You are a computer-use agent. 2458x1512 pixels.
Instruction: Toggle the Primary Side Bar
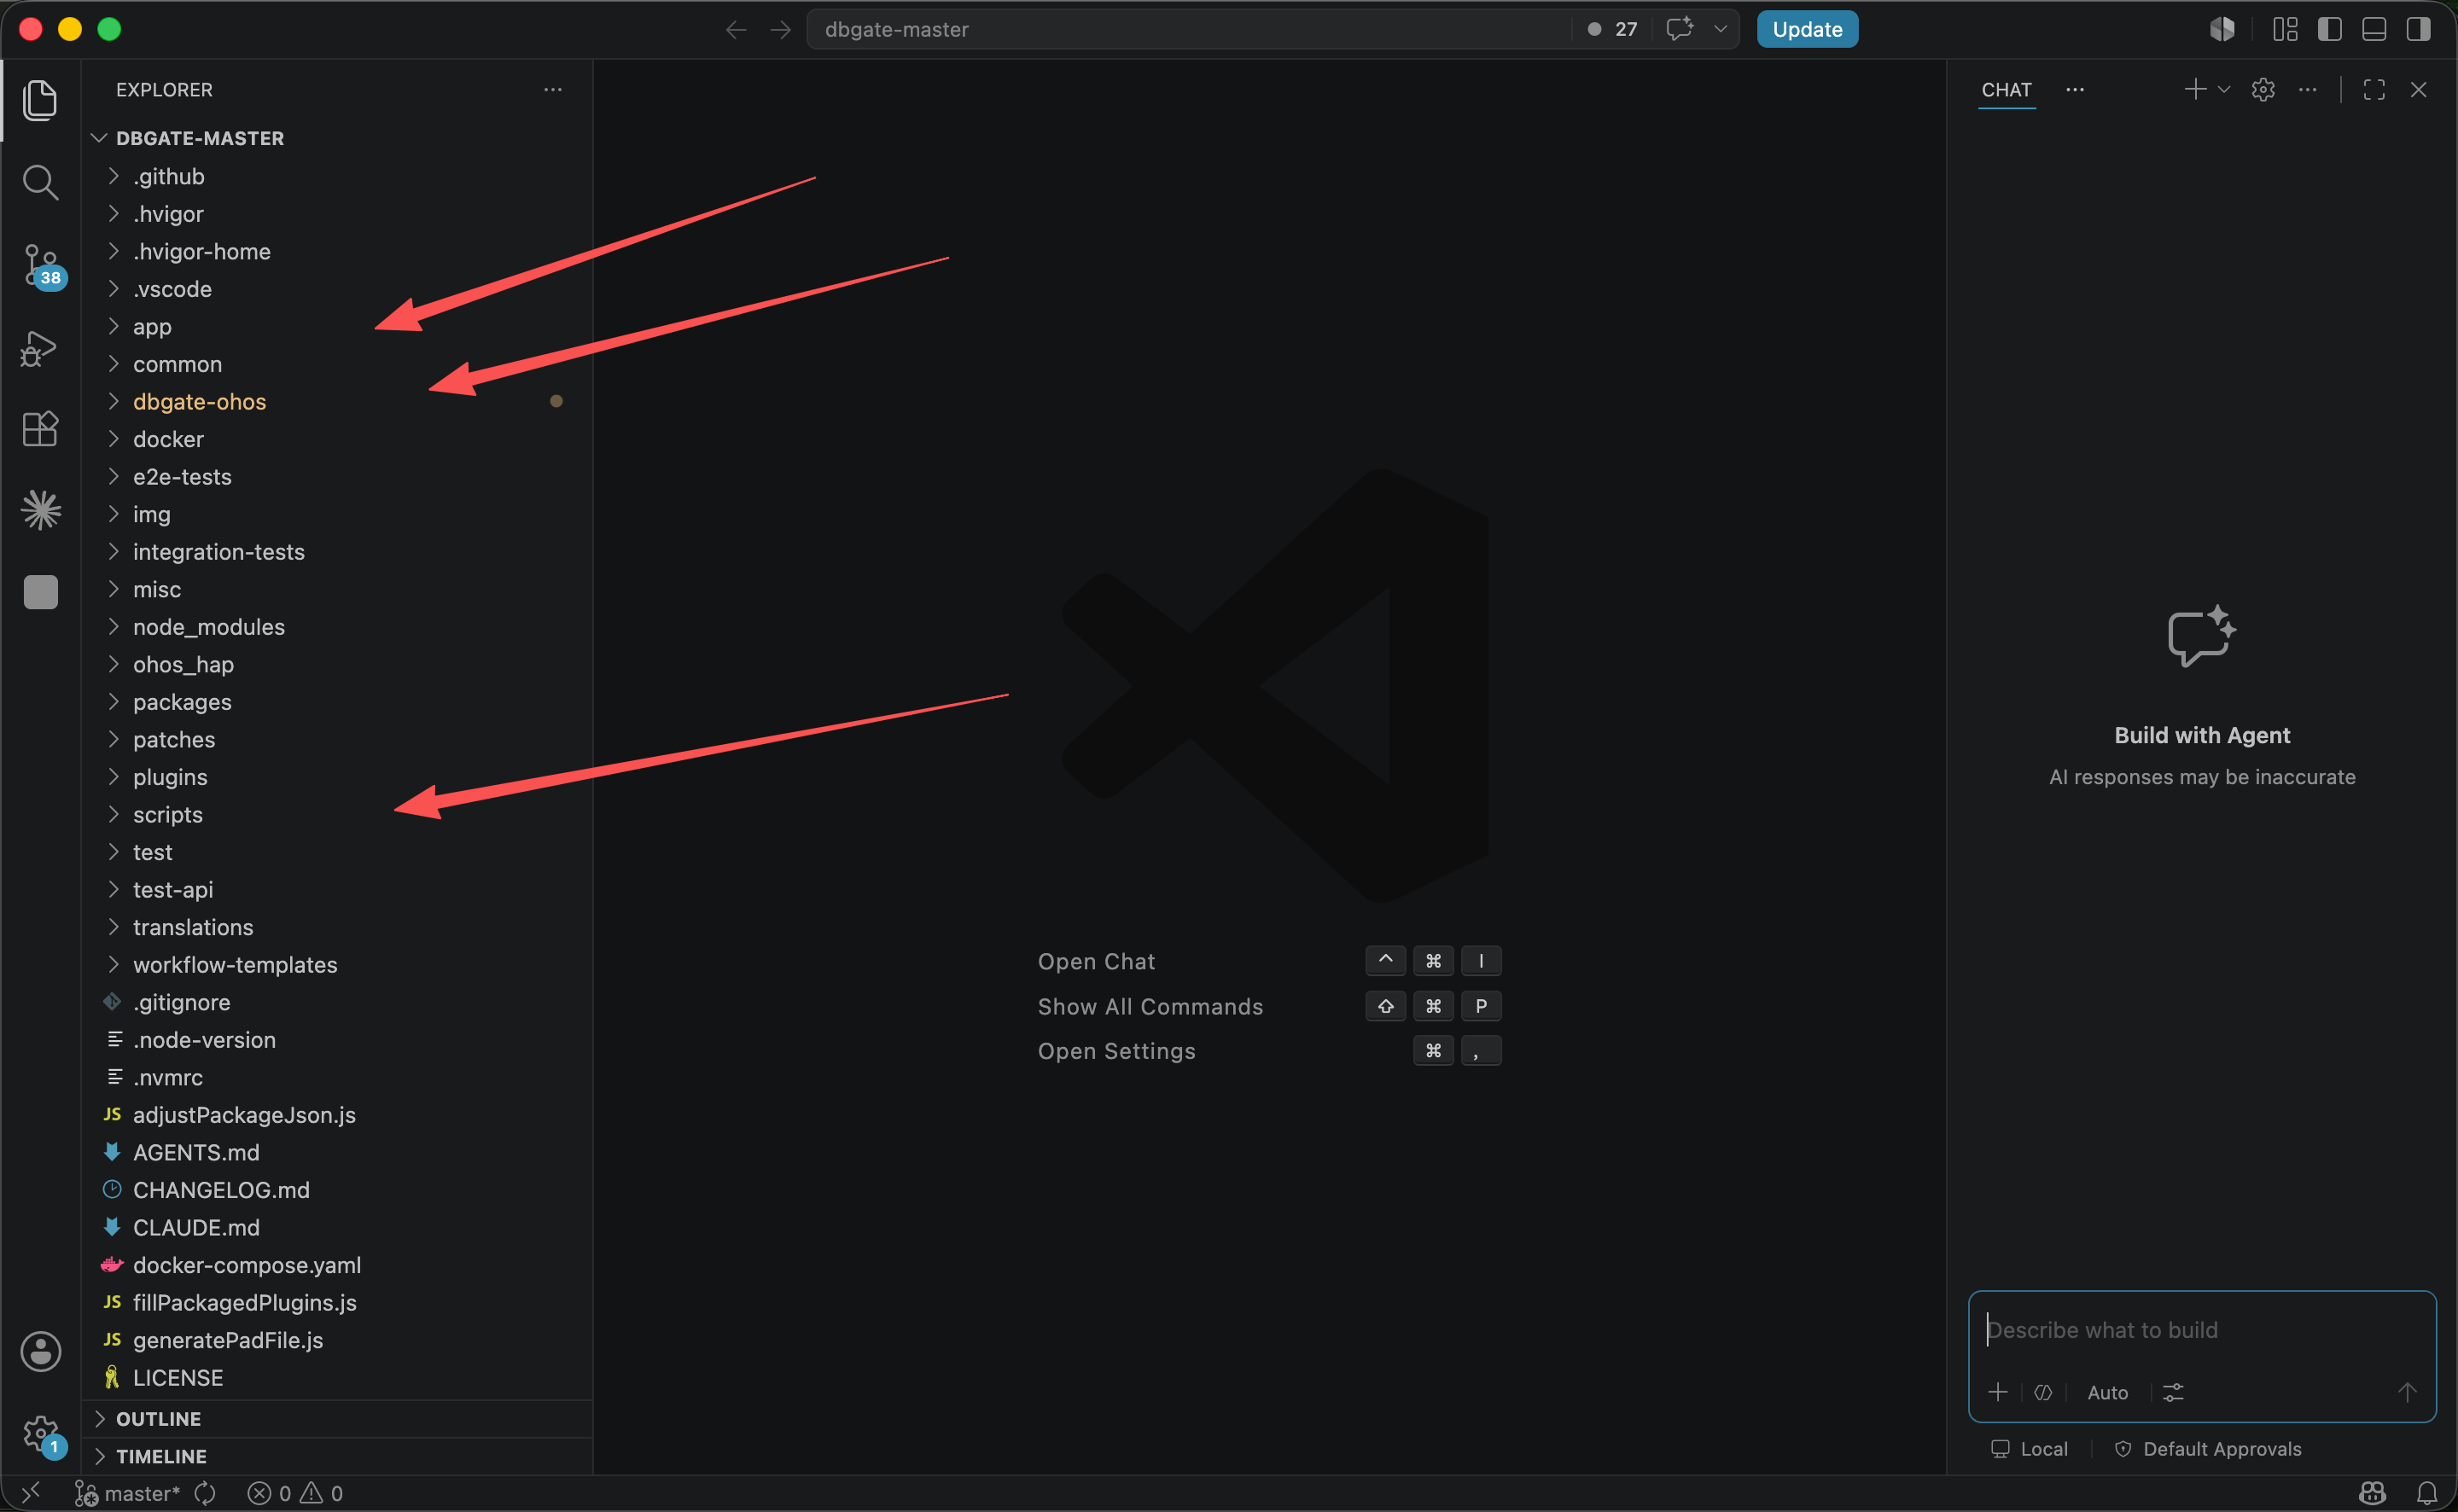click(2329, 29)
